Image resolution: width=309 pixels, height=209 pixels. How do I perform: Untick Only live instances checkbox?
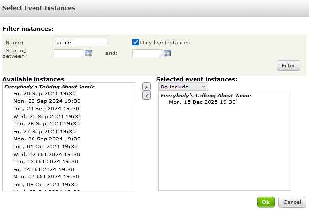[135, 42]
